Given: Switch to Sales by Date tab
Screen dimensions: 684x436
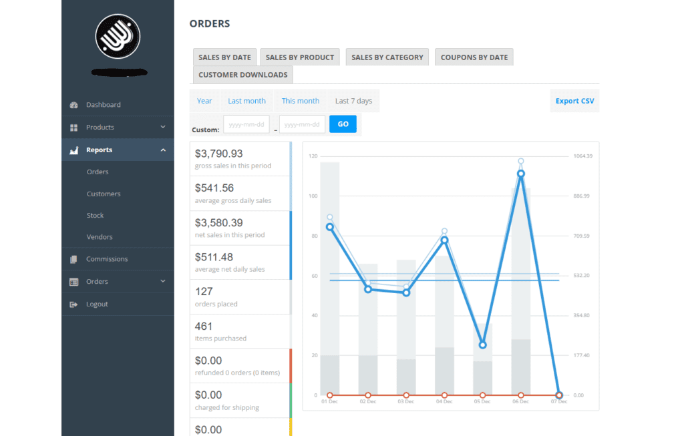Looking at the screenshot, I should tap(224, 57).
